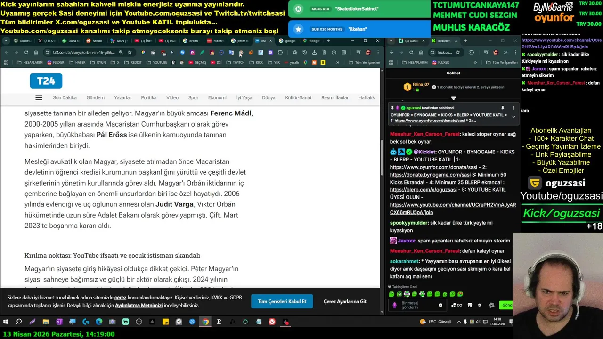
Task: Open Windows Start menu
Action: (x=6, y=322)
